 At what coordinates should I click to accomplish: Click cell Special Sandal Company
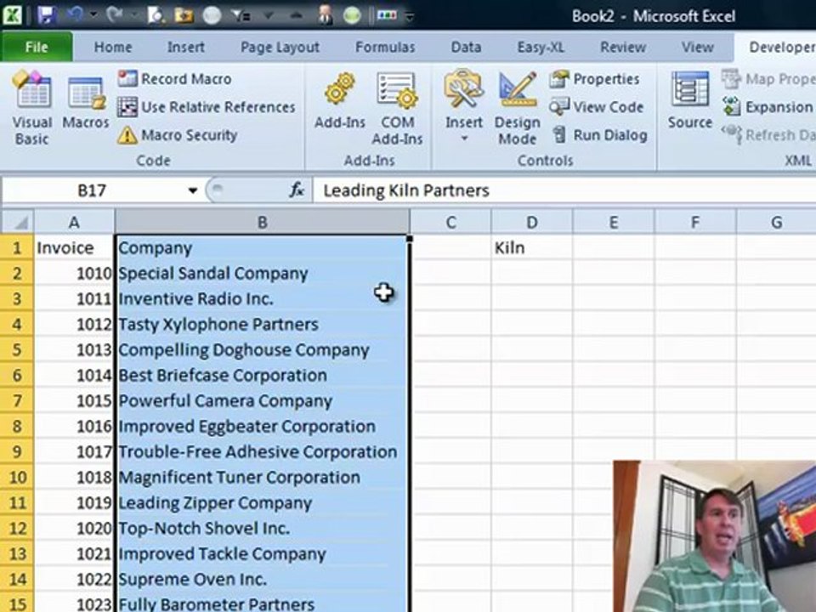tap(263, 273)
